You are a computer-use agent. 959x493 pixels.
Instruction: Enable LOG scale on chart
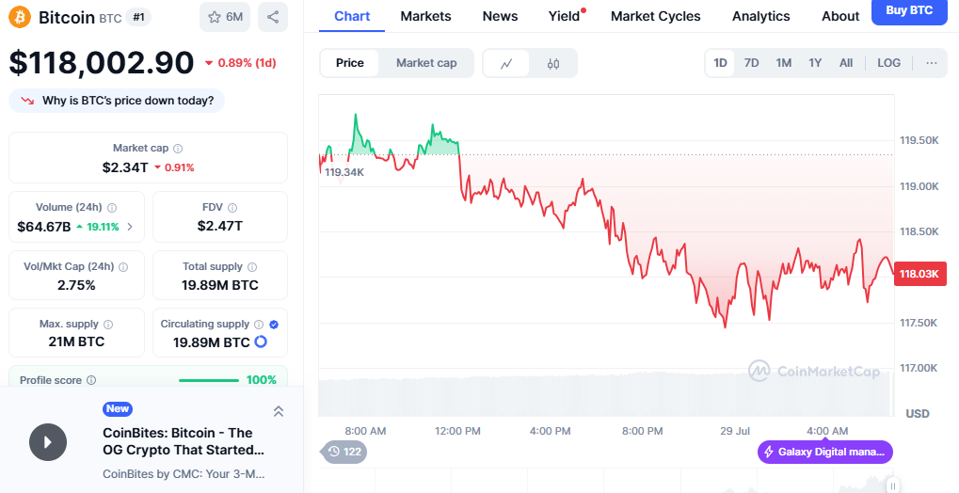point(888,63)
